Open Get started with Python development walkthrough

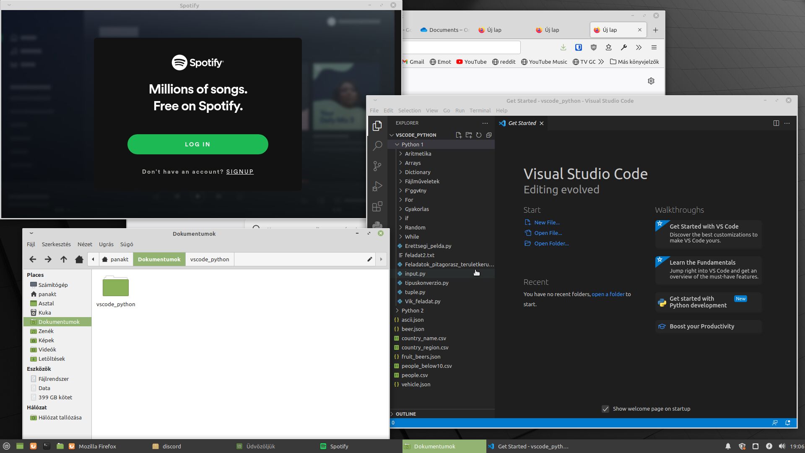coord(709,302)
